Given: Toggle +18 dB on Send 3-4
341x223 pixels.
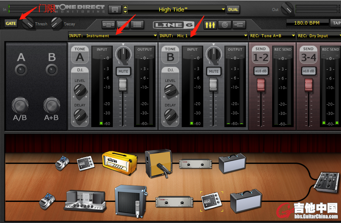Looking at the screenshot, I should (x=308, y=71).
